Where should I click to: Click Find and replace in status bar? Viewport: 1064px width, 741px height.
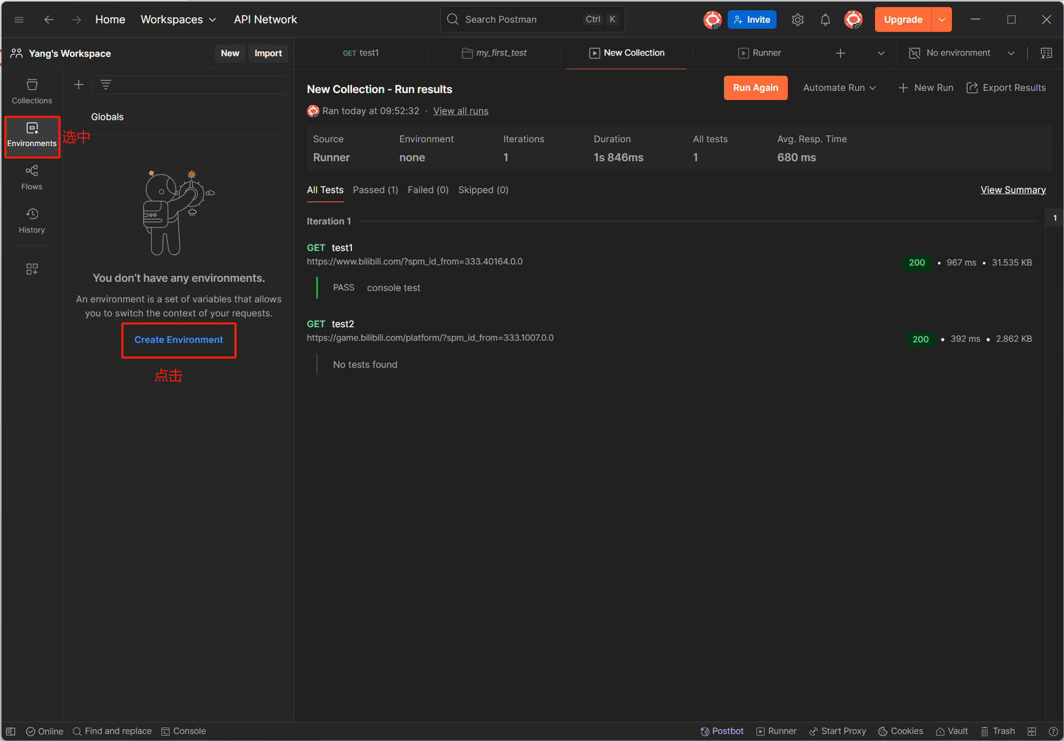point(112,731)
